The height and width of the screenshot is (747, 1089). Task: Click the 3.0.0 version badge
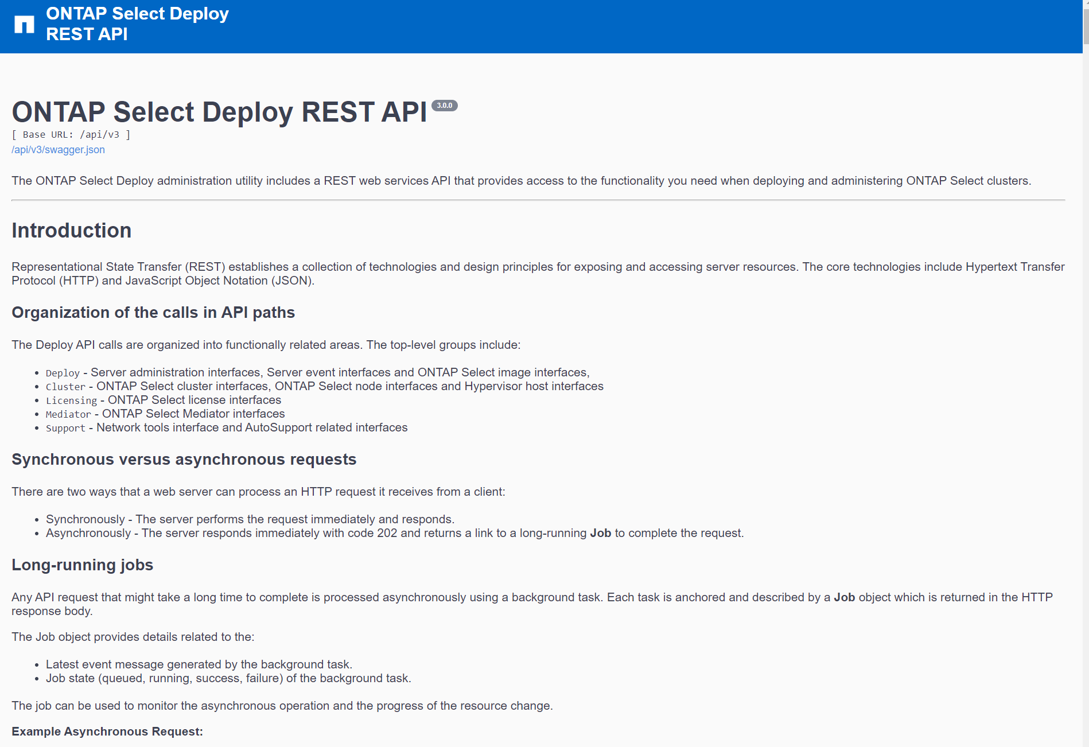point(444,106)
